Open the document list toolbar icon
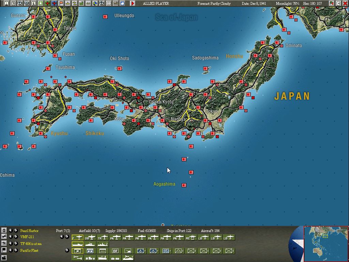This screenshot has height=262, width=349. click(x=13, y=3)
